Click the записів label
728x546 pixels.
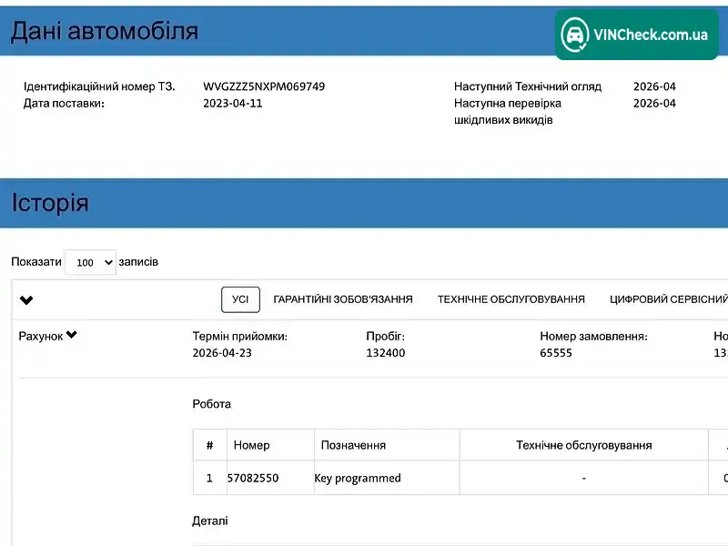point(138,262)
